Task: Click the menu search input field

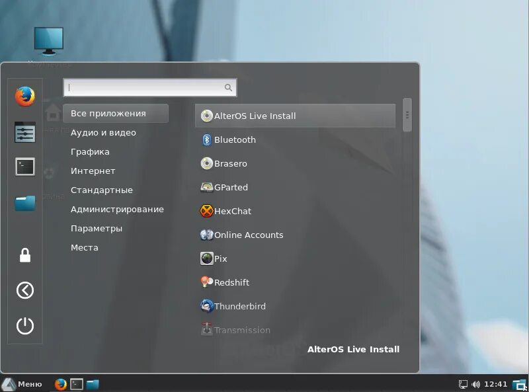Action: point(150,88)
